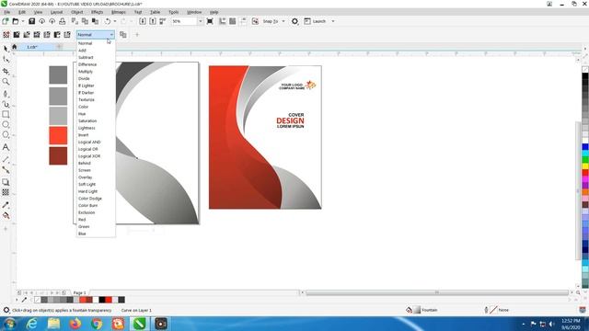Choose Overlay in merge mode list

point(86,177)
